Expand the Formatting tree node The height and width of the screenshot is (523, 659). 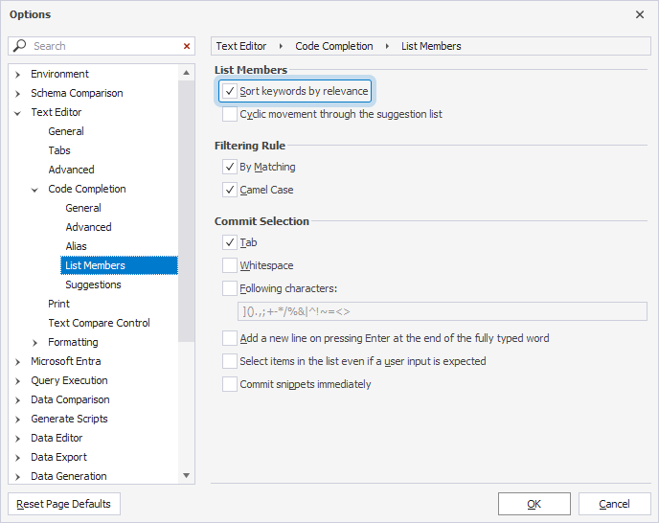coord(35,342)
